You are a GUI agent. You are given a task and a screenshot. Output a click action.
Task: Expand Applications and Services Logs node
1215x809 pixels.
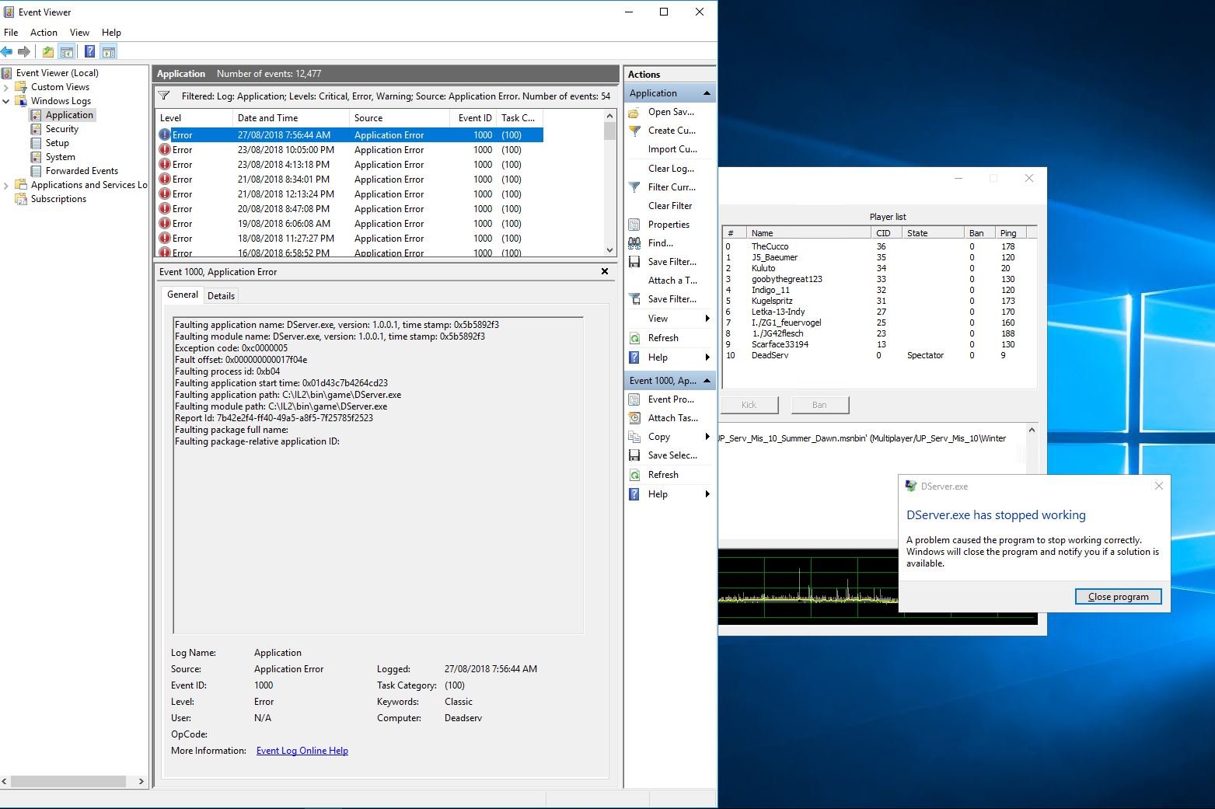[x=6, y=185]
